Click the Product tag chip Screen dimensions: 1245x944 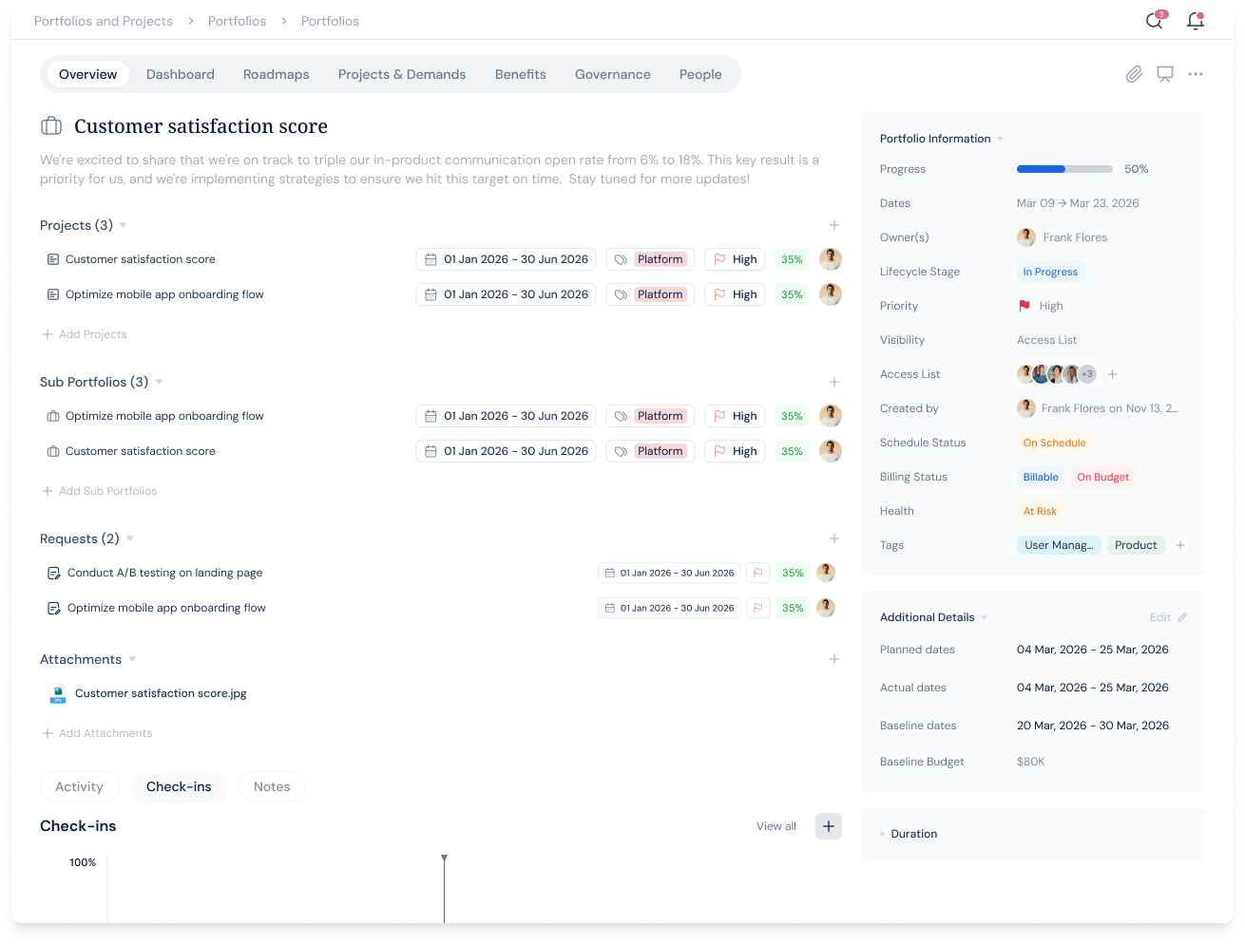pyautogui.click(x=1136, y=545)
